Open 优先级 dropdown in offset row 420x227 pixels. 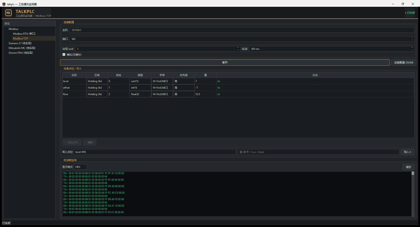[x=184, y=87]
